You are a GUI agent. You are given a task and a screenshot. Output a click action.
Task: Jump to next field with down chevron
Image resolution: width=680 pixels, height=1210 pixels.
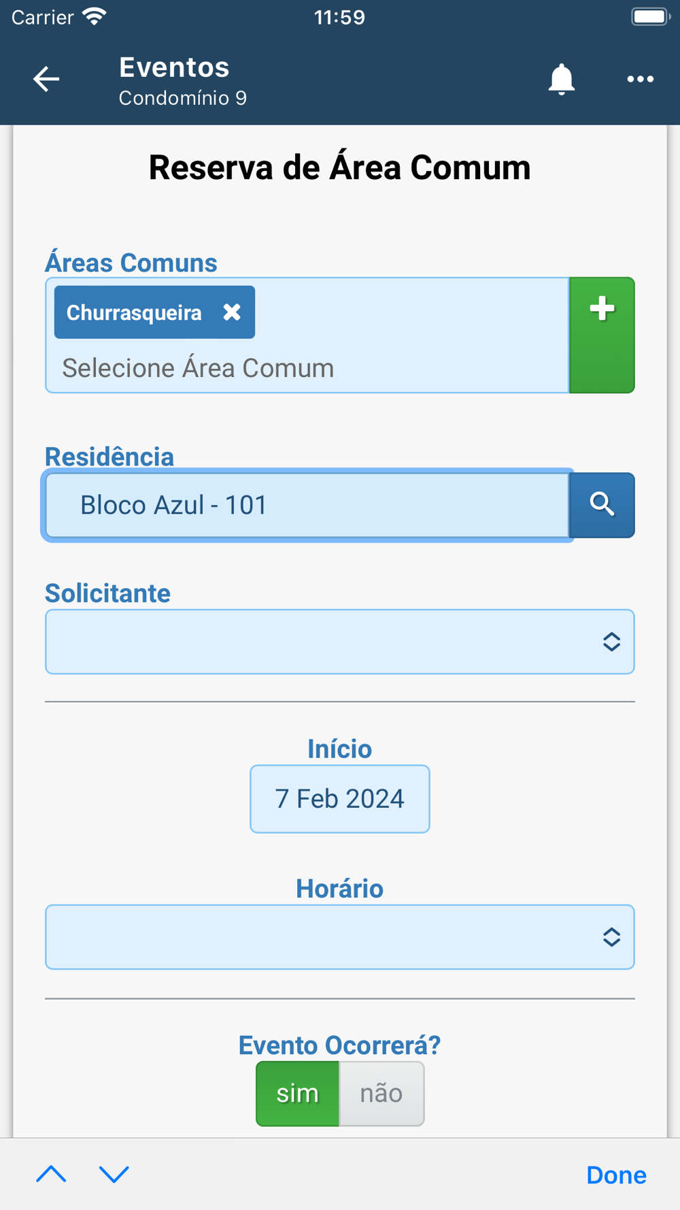click(x=114, y=1174)
